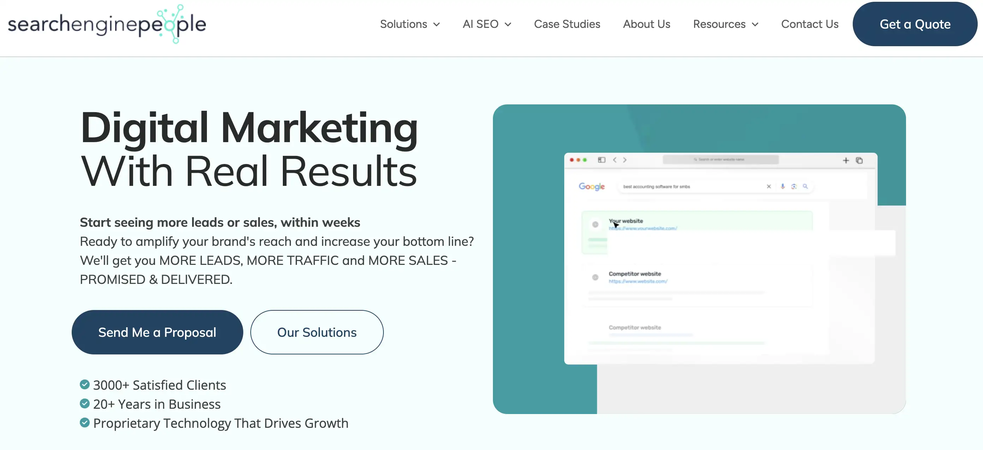The width and height of the screenshot is (983, 450).
Task: Click Send Me a Proposal button
Action: (157, 332)
